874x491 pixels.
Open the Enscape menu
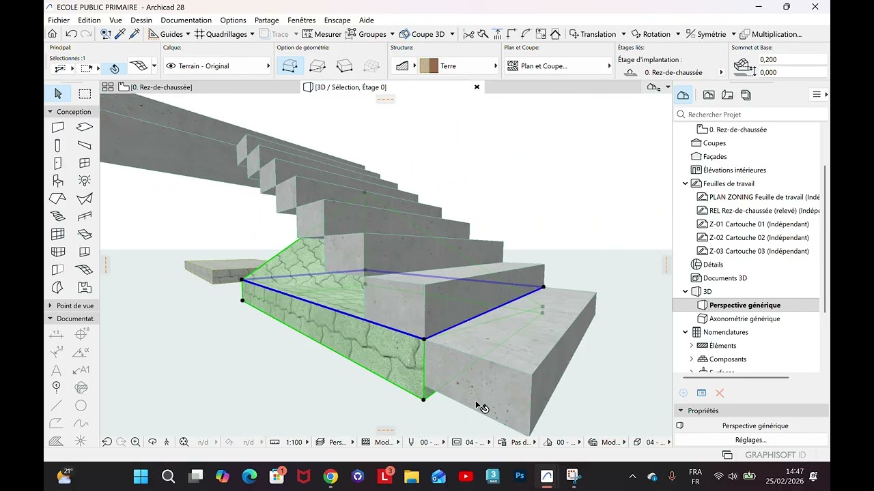[337, 20]
